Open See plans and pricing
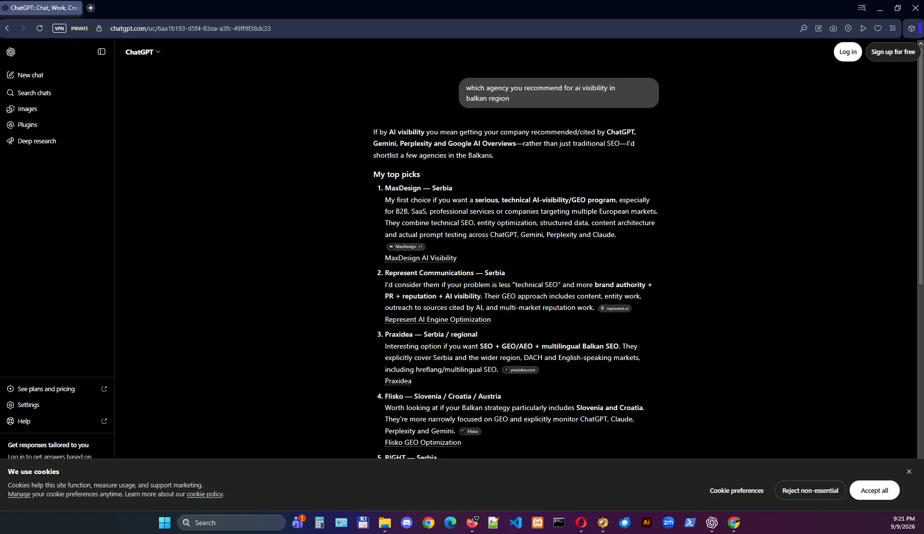The height and width of the screenshot is (534, 924). pyautogui.click(x=57, y=389)
